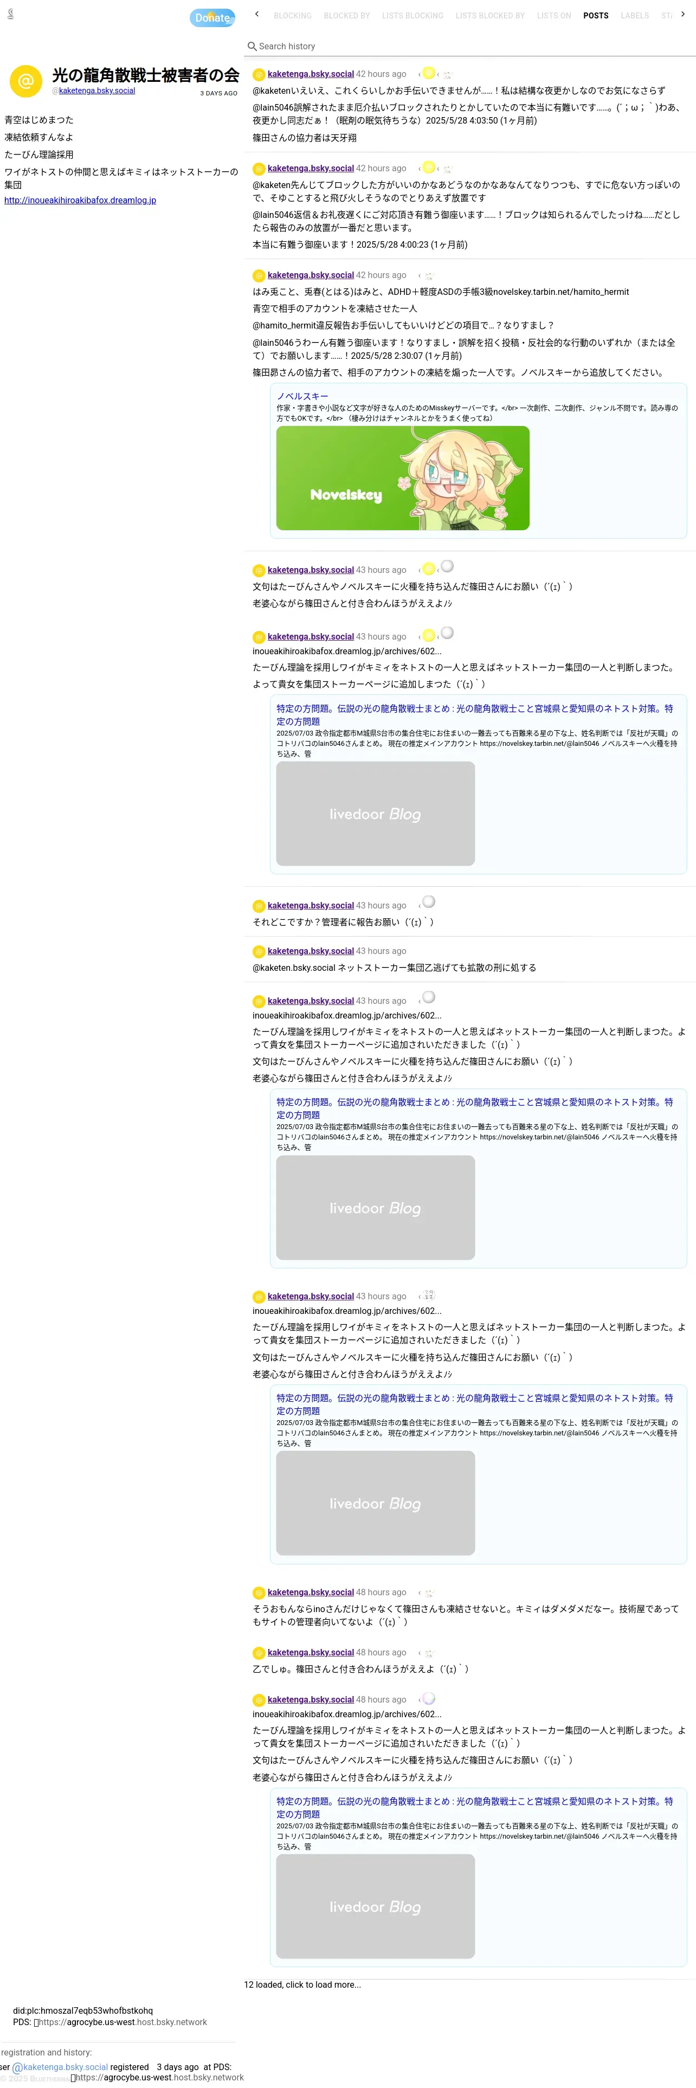This screenshot has height=2088, width=696.
Task: Click the magnifier icon in Search history
Action: 252,46
